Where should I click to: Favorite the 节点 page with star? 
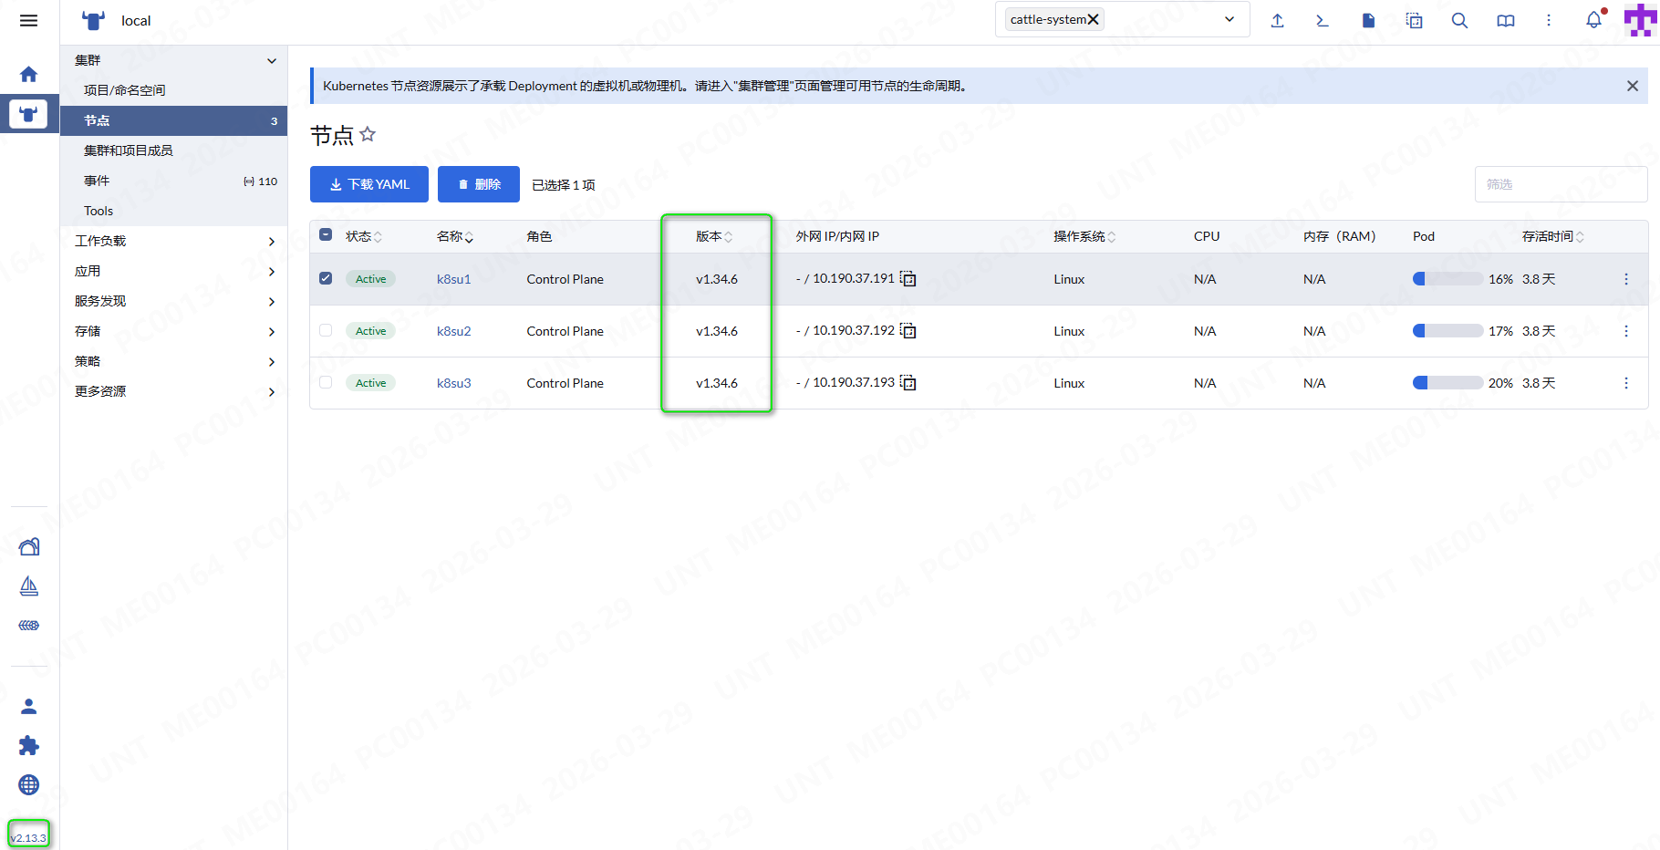pos(368,135)
